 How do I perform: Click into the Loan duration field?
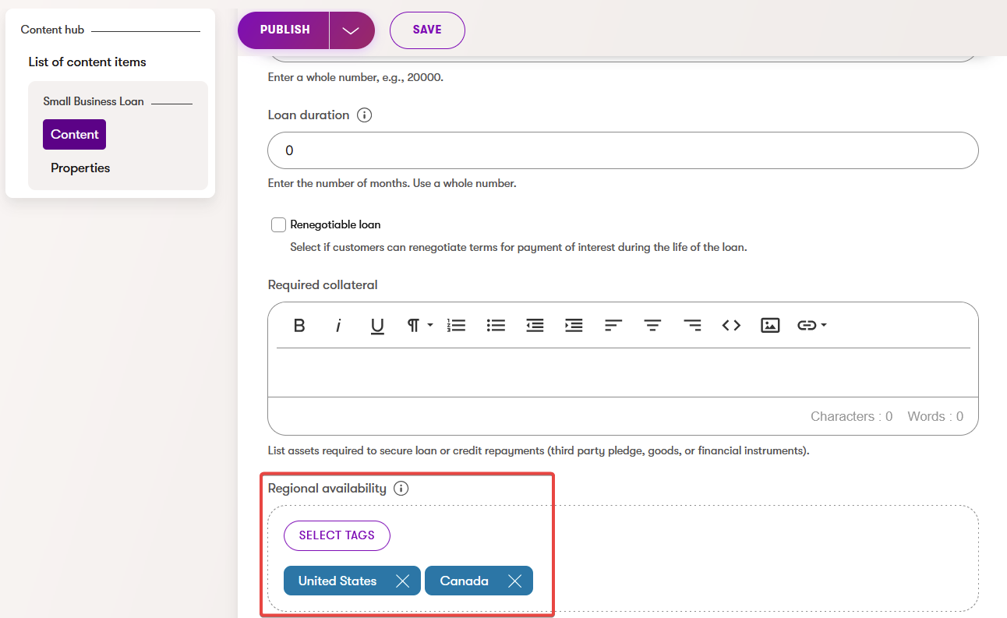pos(623,150)
